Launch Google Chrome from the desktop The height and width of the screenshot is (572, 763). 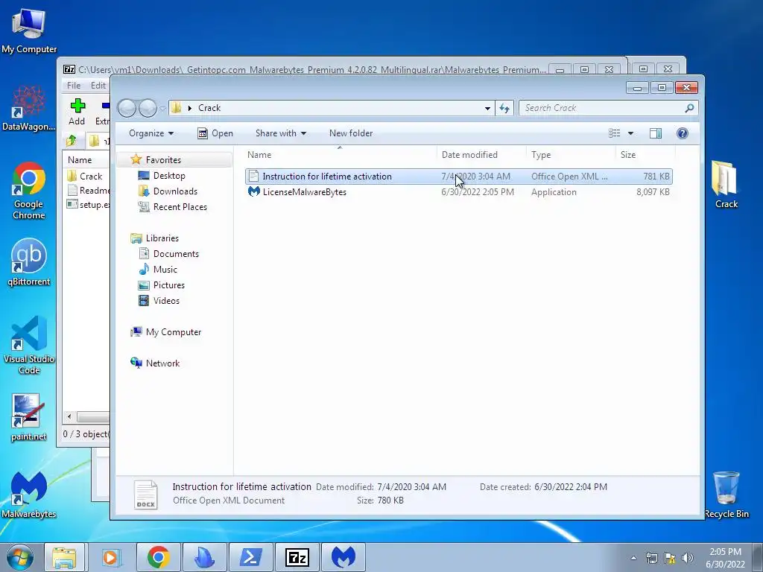click(x=29, y=190)
